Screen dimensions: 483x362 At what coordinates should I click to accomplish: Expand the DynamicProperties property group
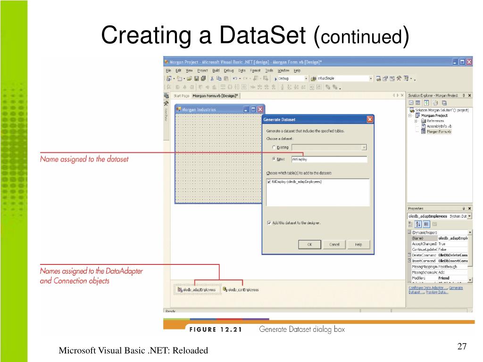[410, 232]
